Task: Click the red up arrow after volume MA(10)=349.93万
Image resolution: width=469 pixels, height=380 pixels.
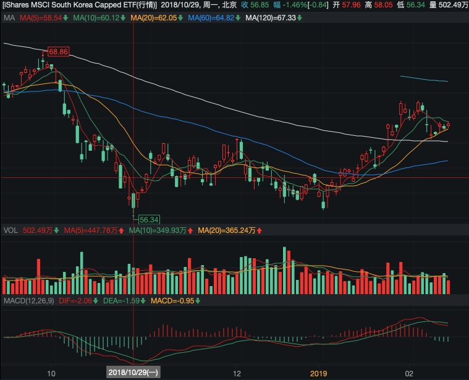Action: [190, 230]
